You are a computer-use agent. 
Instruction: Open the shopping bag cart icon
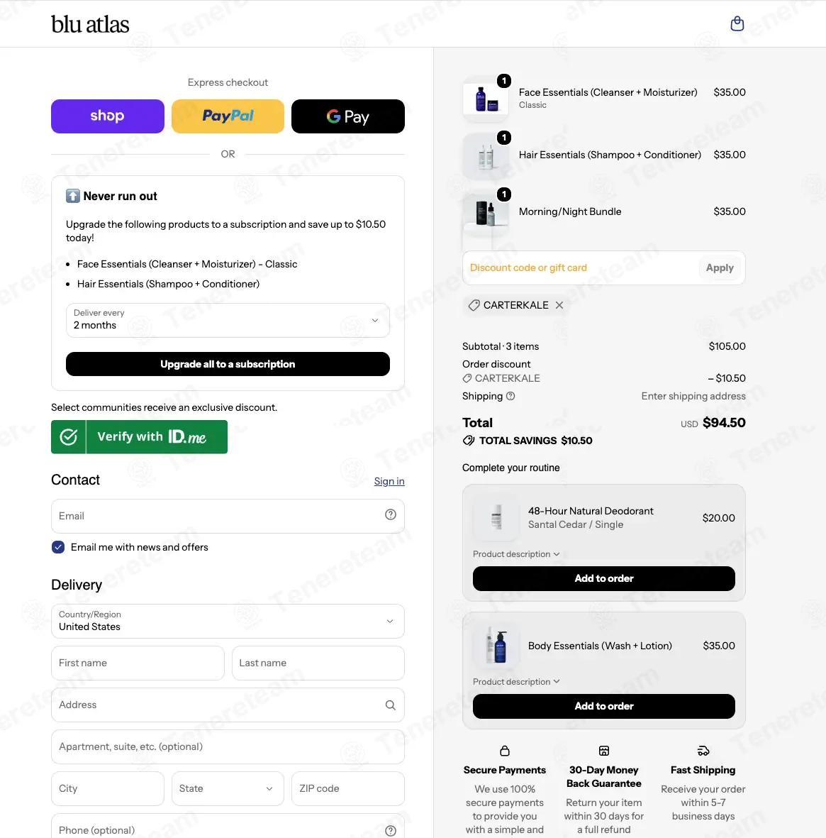point(737,23)
